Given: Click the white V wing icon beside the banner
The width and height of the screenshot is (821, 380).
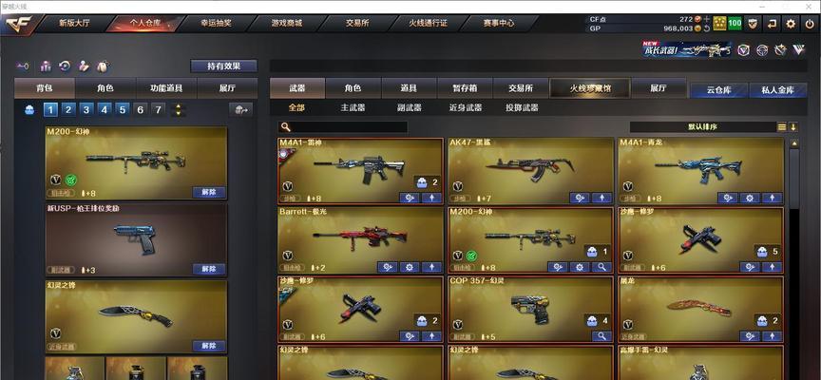Looking at the screenshot, I should point(799,50).
